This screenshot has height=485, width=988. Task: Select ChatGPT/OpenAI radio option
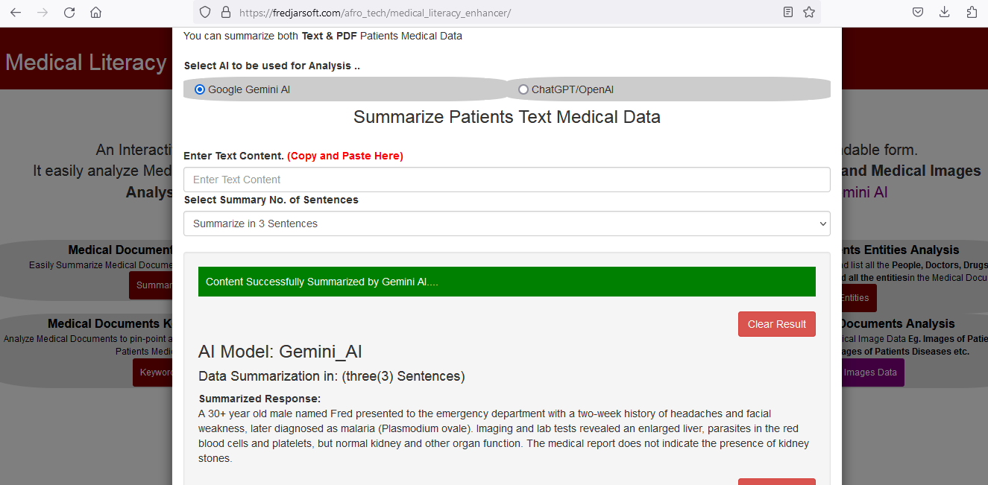click(x=523, y=89)
